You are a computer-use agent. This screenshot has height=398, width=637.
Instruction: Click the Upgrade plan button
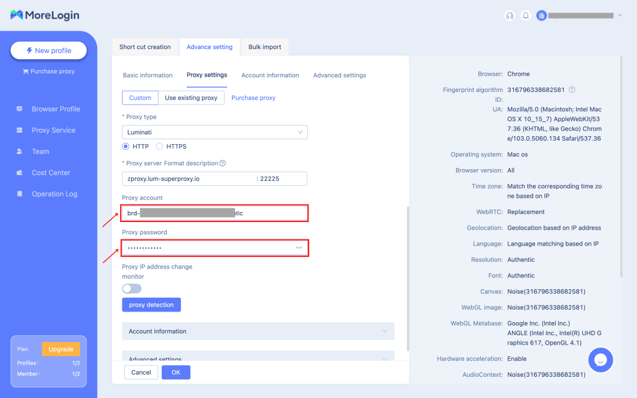[61, 349]
